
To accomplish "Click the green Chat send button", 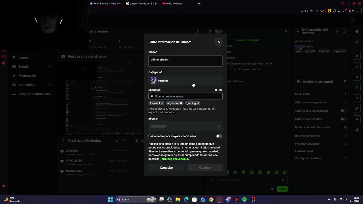I will tap(282, 189).
